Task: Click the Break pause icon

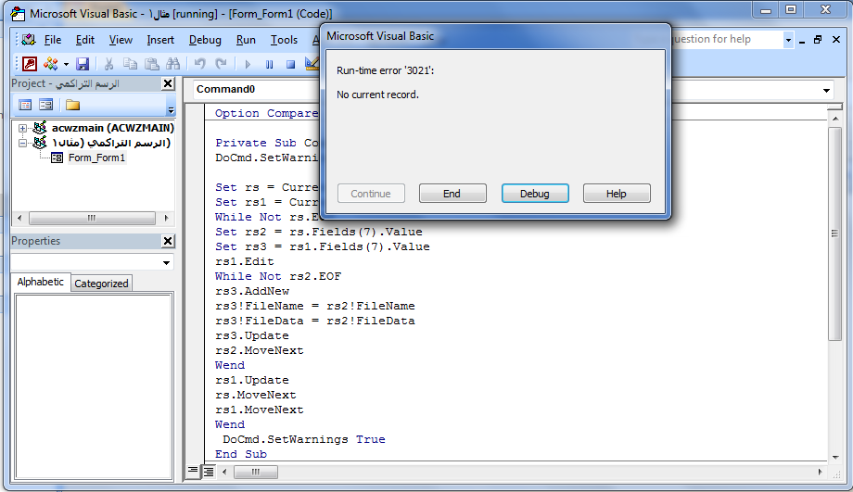Action: pyautogui.click(x=269, y=64)
